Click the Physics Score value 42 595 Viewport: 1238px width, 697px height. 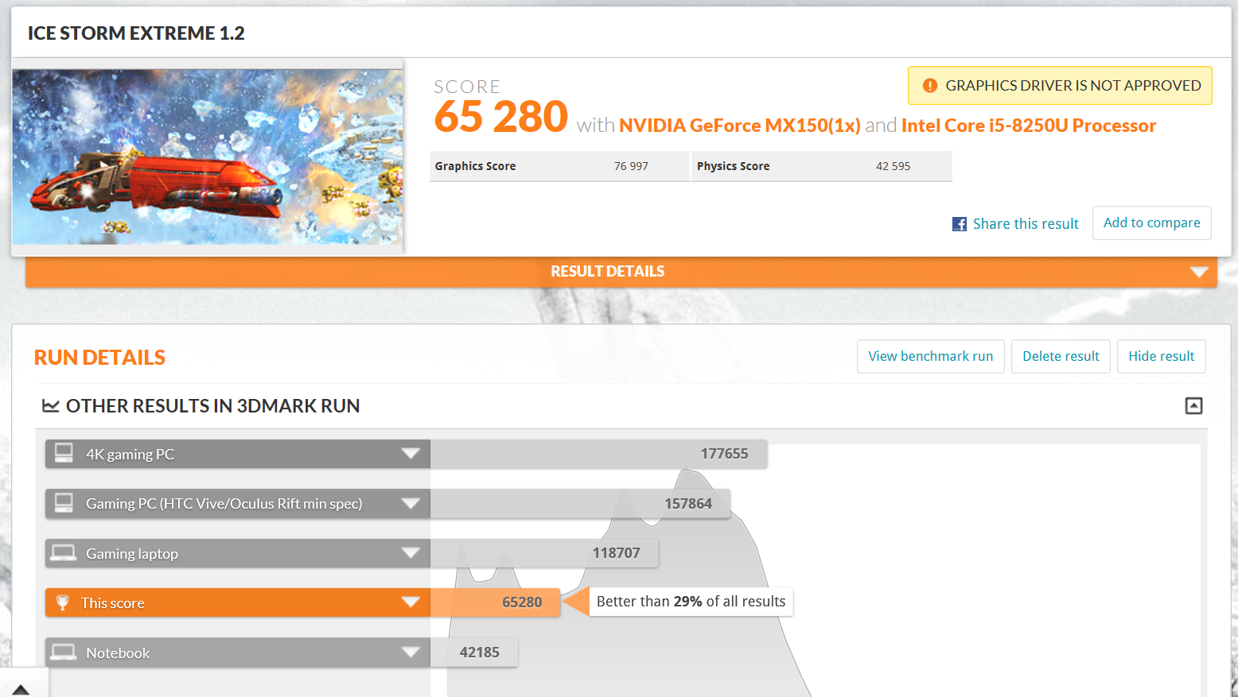point(893,166)
